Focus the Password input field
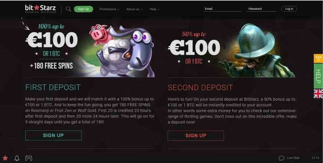This screenshot has height=163, width=323. coord(261,9)
